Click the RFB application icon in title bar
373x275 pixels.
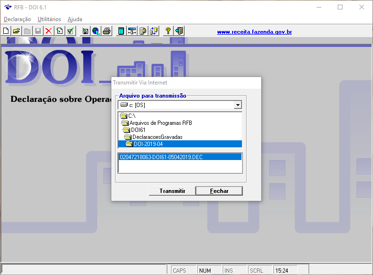pos(8,7)
